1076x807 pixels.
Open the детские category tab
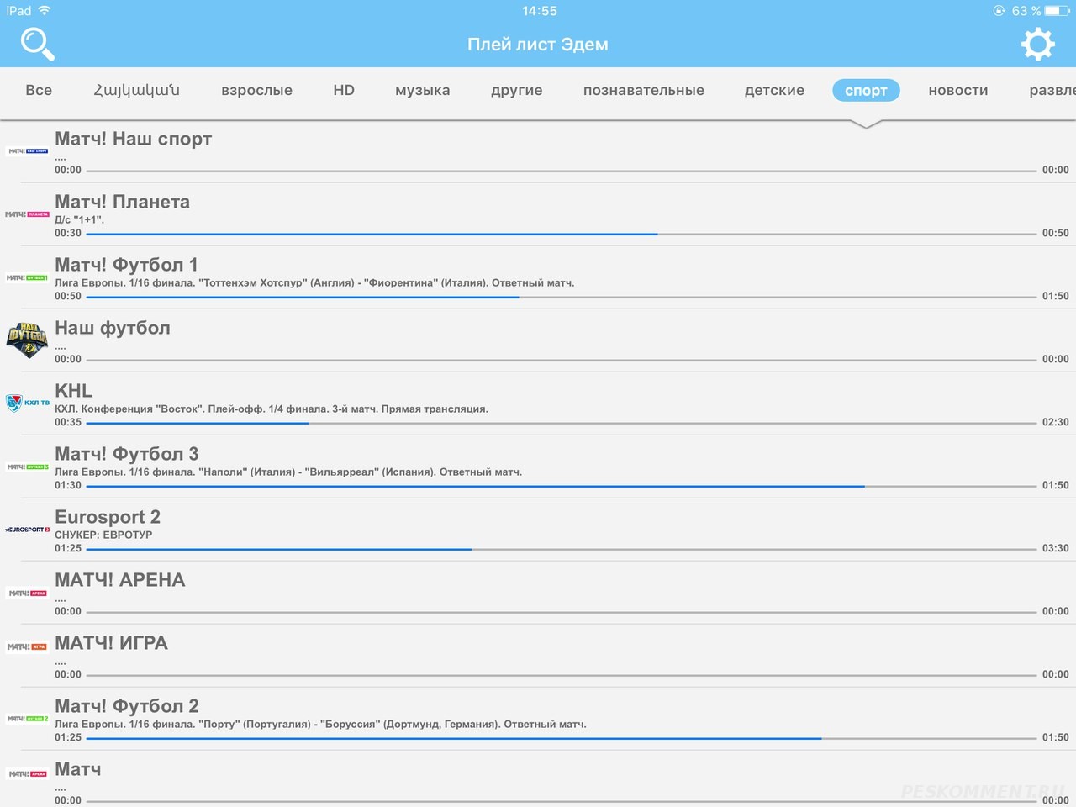point(774,90)
